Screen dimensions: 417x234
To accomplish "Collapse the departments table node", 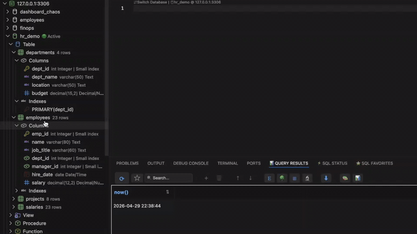I will tap(14, 52).
